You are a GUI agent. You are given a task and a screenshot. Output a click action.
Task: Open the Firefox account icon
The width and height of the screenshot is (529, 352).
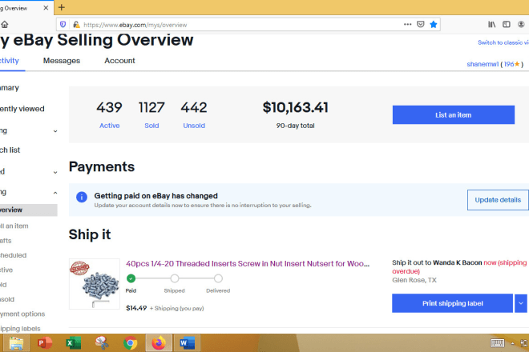(x=521, y=24)
